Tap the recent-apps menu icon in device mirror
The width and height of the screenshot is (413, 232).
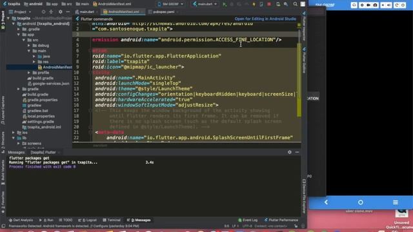coord(396,202)
